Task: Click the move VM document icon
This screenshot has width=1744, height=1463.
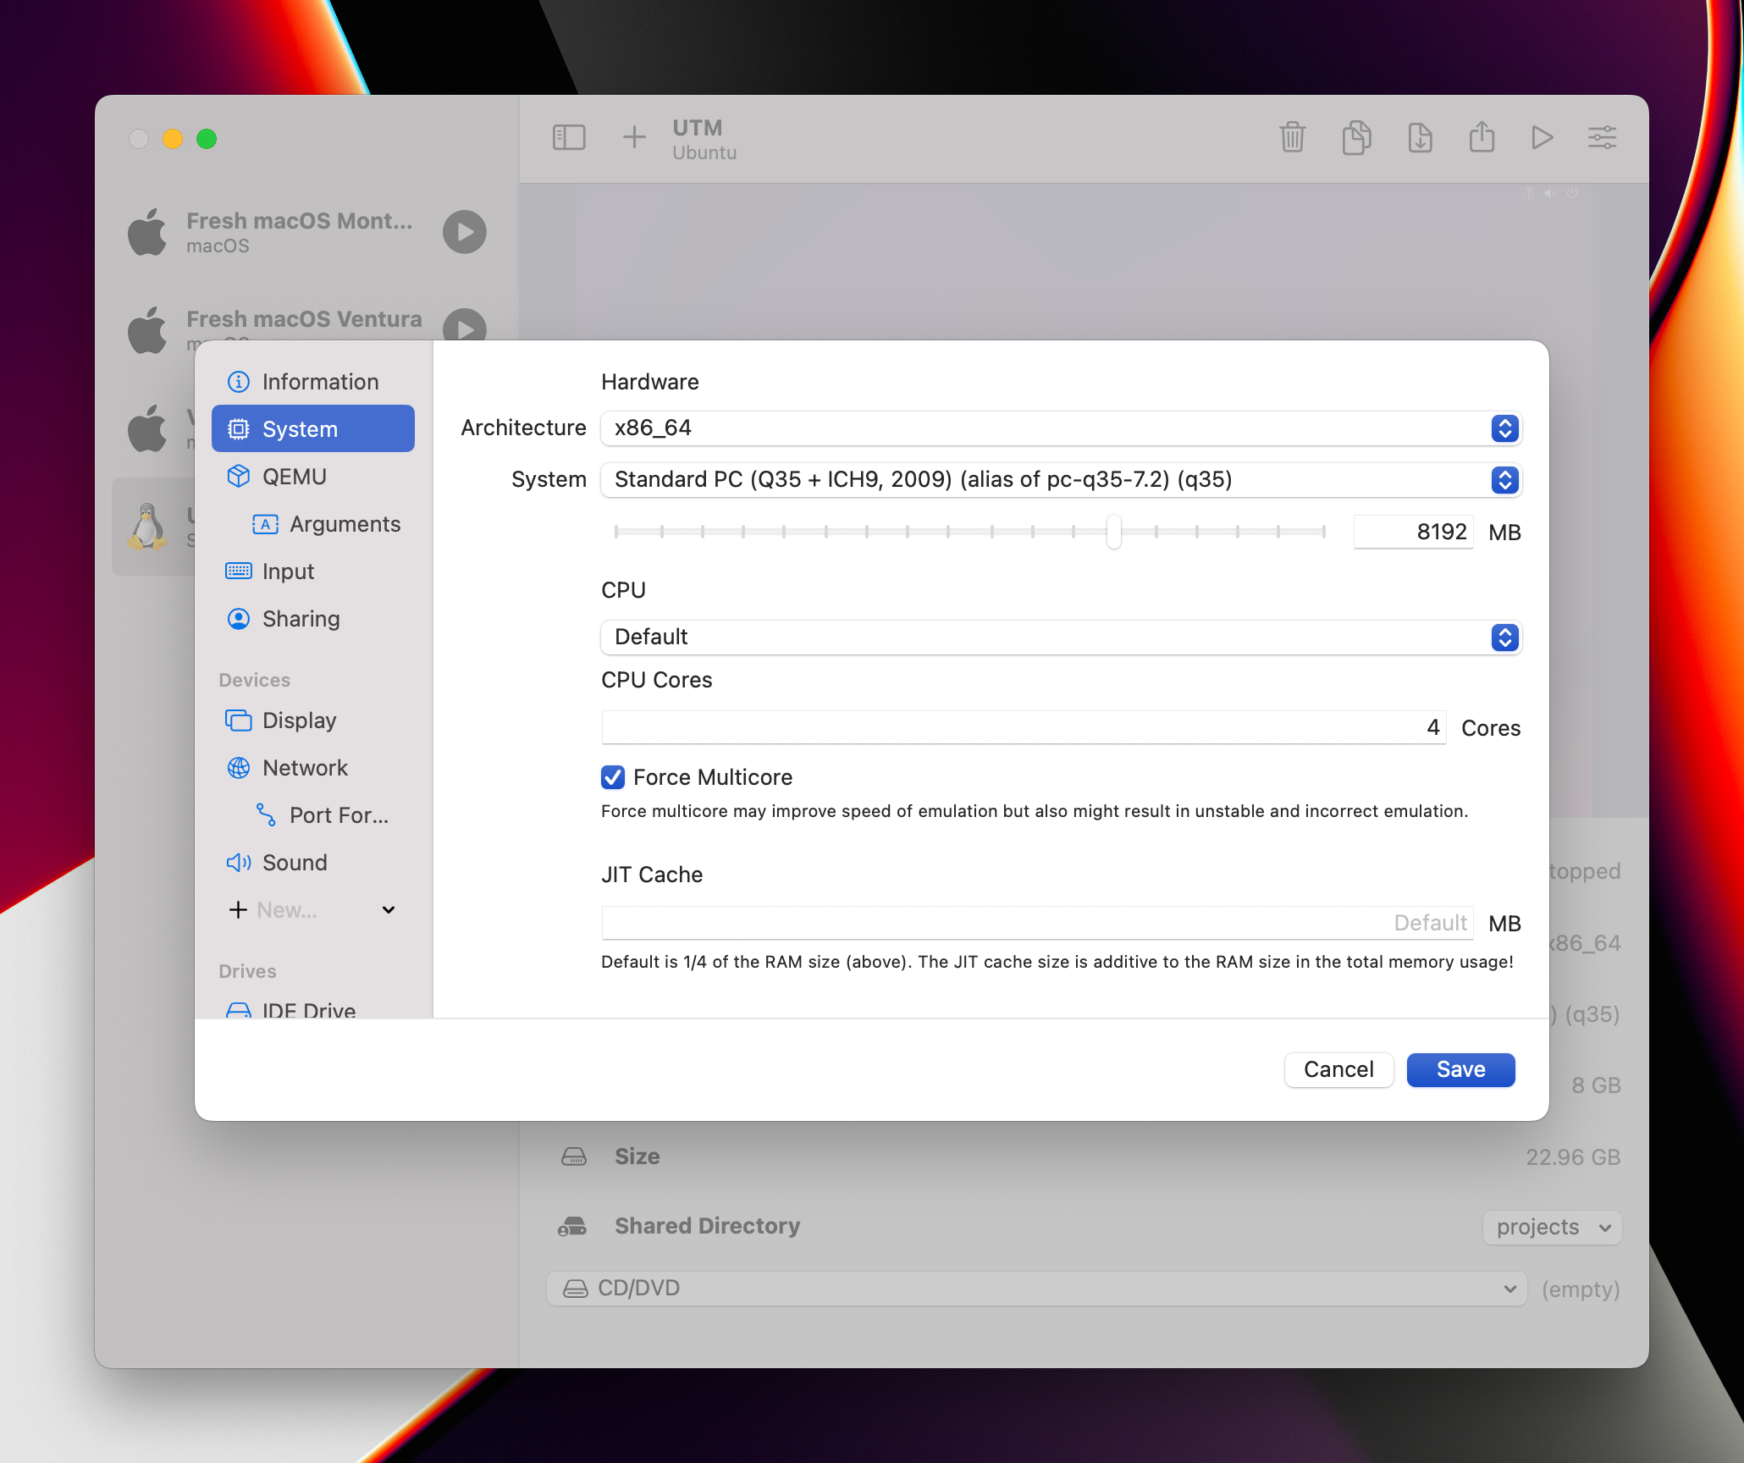Action: (x=1421, y=137)
